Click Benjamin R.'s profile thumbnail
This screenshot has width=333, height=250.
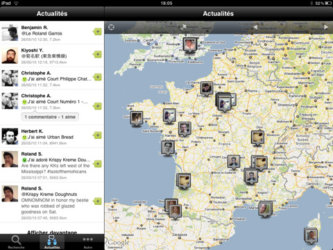pos(10,33)
